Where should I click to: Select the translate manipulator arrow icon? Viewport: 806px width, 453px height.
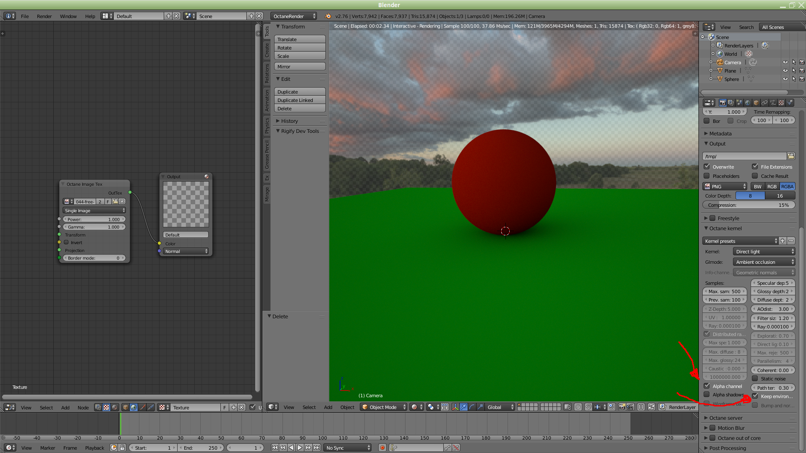point(463,407)
